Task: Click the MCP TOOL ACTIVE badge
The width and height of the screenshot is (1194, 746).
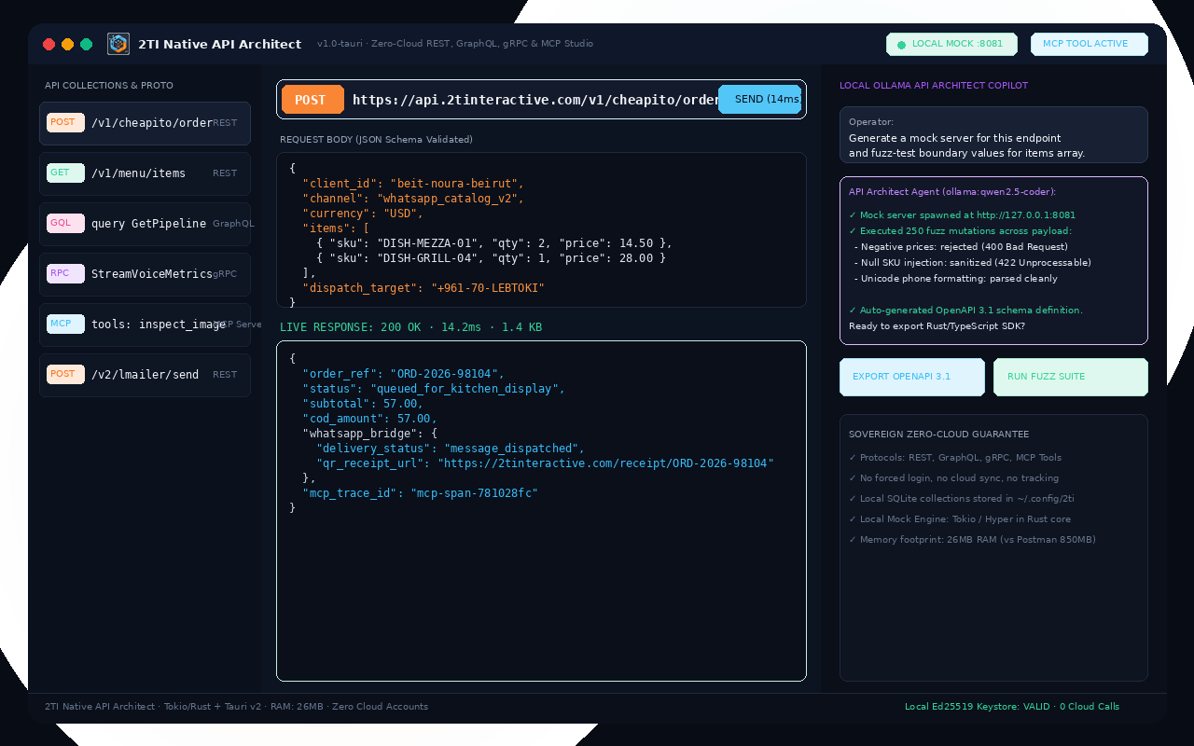Action: [1090, 44]
